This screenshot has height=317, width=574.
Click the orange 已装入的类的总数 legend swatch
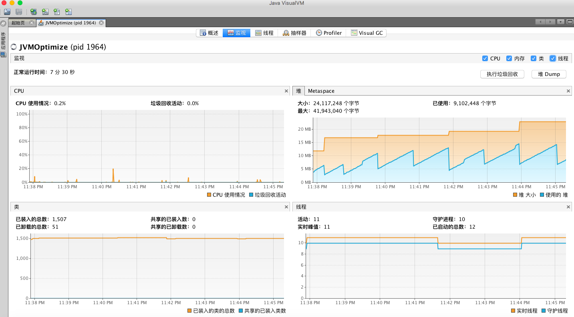coord(189,311)
